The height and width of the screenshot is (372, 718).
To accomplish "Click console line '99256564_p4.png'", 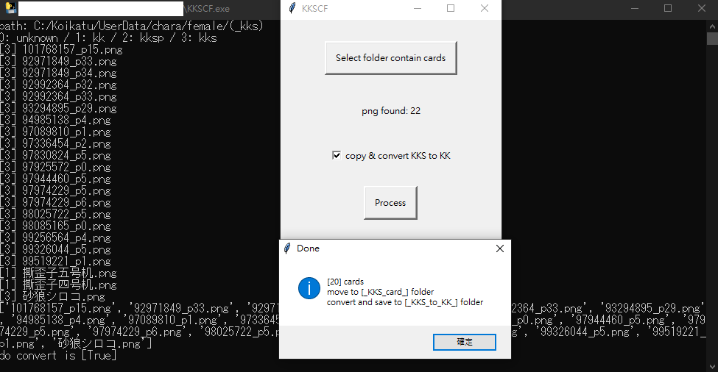I will click(66, 238).
